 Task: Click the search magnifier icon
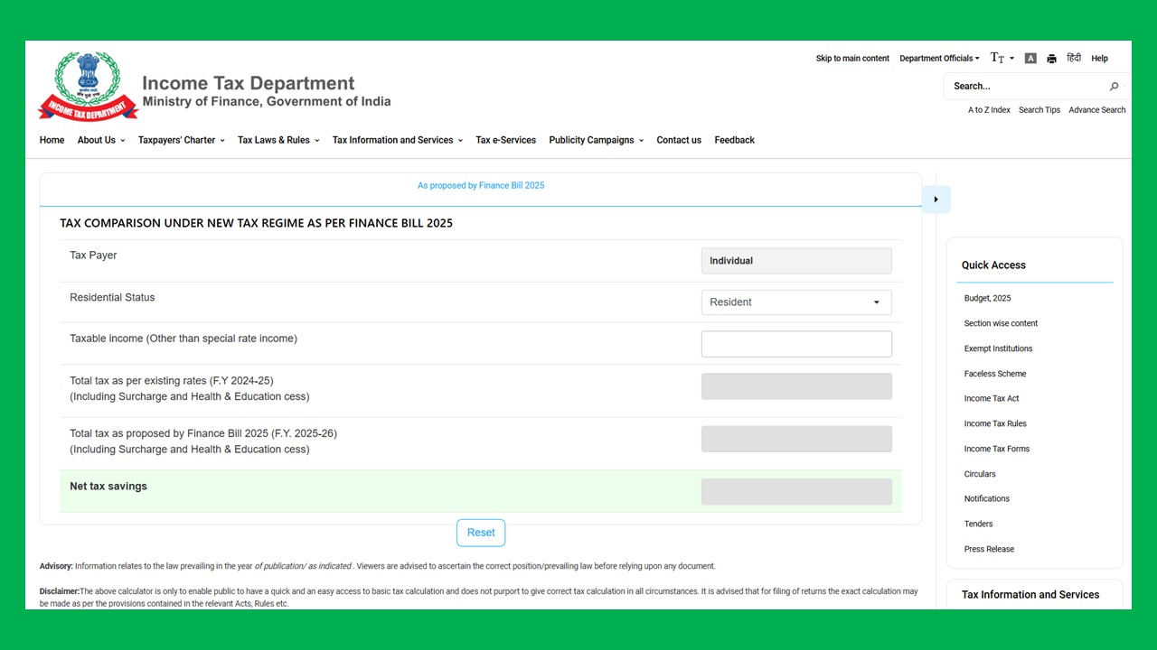coord(1114,87)
